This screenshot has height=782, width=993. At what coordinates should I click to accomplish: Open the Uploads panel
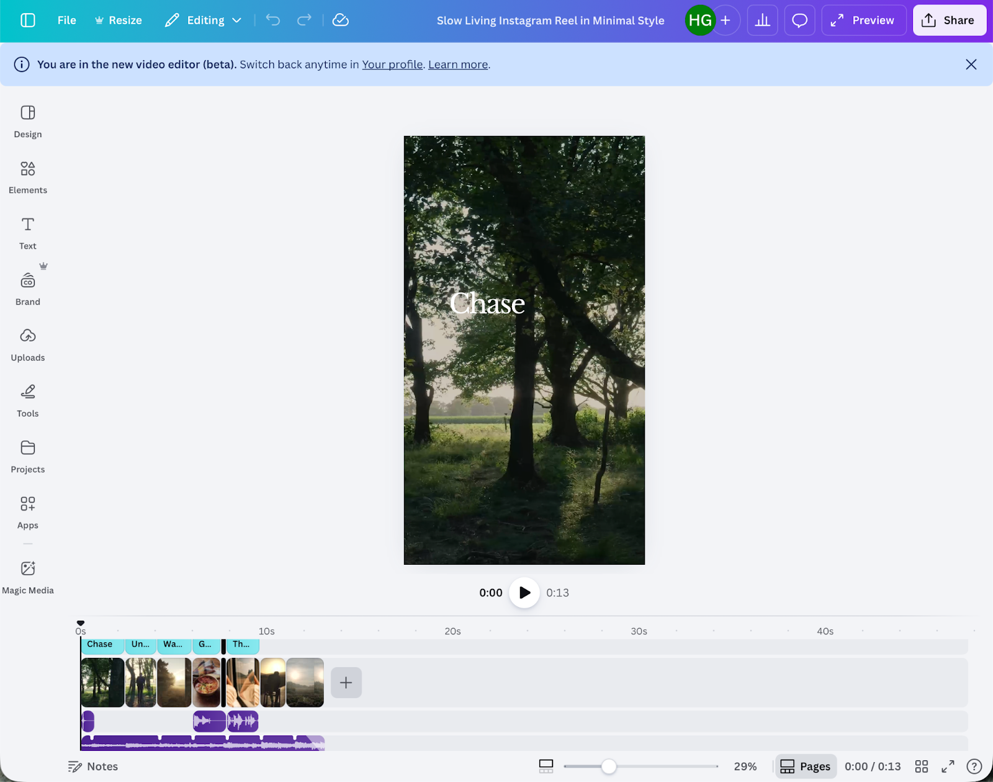pyautogui.click(x=27, y=343)
